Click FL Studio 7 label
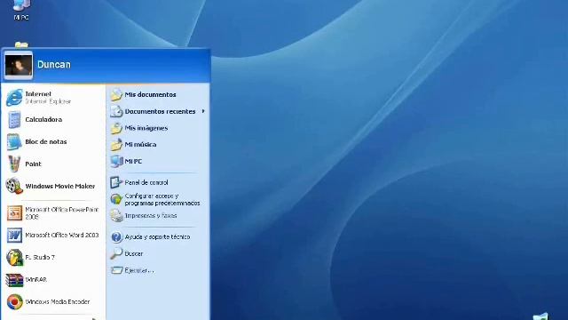Image resolution: width=568 pixels, height=320 pixels. point(40,257)
